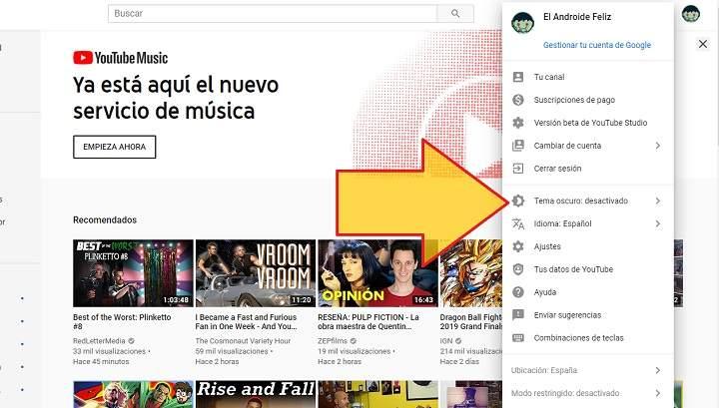Screen dimensions: 719x408
Task: Click Gestionar tu cuenta de Google link
Action: 597,45
